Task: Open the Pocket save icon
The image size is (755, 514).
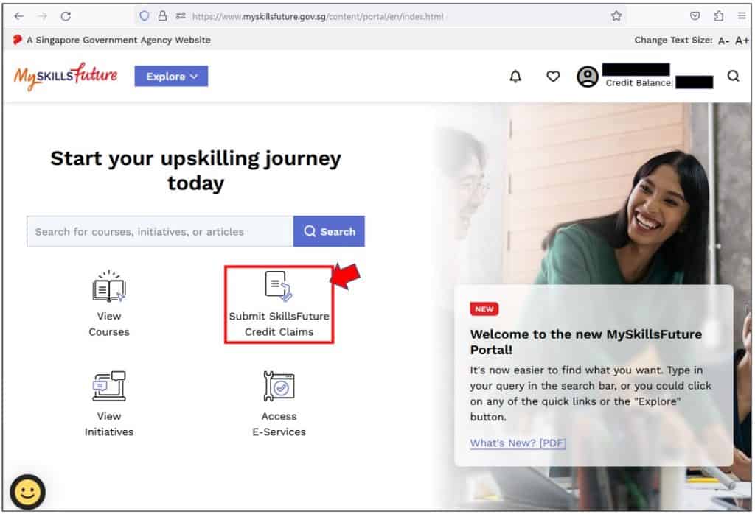Action: pos(695,16)
